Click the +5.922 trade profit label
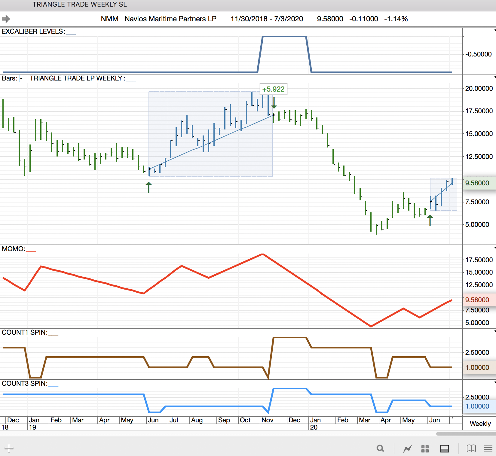The image size is (496, 456). click(273, 89)
